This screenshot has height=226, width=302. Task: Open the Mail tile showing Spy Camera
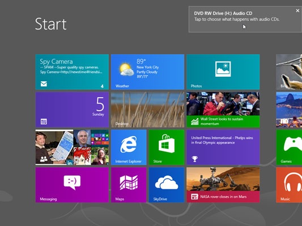(x=72, y=72)
